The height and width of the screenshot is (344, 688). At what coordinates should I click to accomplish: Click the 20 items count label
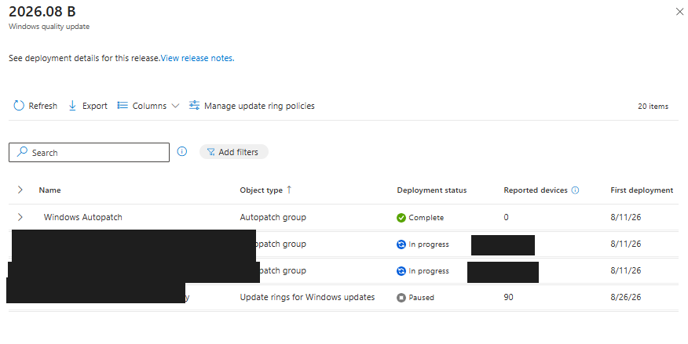click(653, 107)
